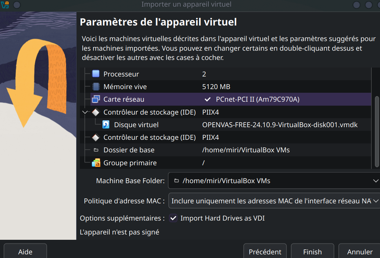Select the Groupe primaire group icon
The width and height of the screenshot is (380, 258).
click(x=96, y=163)
